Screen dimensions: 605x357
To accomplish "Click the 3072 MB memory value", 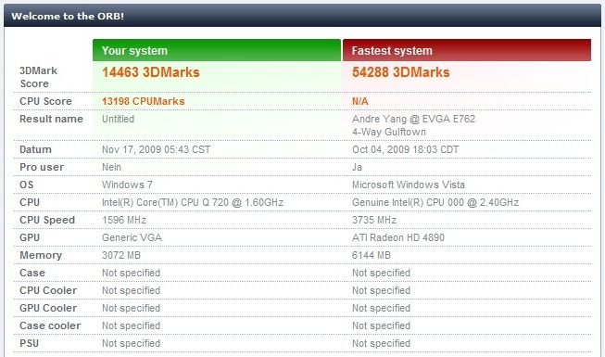I will tap(121, 255).
